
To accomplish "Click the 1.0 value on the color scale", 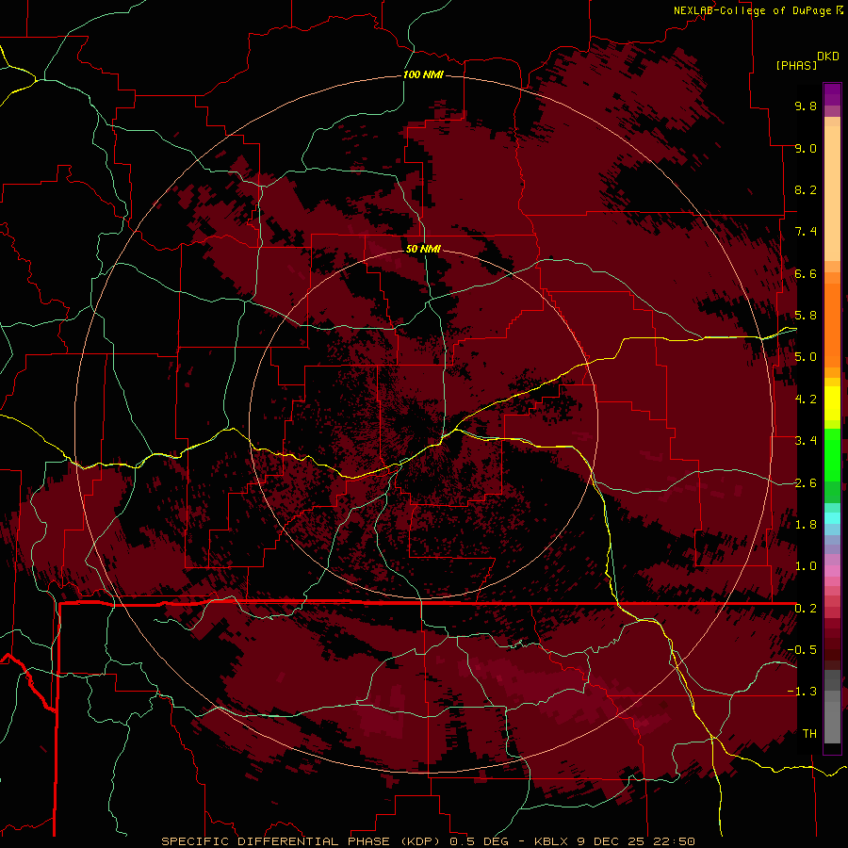I will tap(806, 566).
